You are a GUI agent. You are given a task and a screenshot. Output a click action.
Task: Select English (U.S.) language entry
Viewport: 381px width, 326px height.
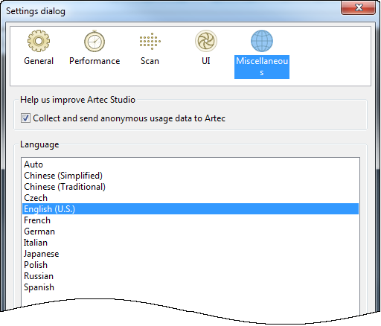(190, 209)
